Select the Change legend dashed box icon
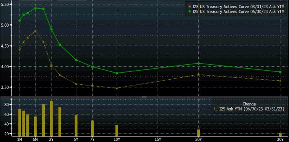Image resolution: width=289 pixels, height=142 pixels. click(216, 109)
